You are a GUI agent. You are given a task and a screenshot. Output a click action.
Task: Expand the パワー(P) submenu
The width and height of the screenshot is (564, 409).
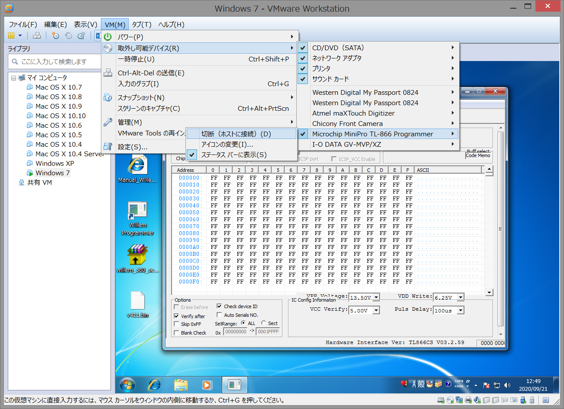click(x=199, y=37)
